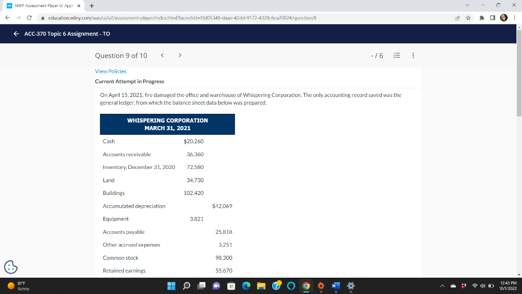The width and height of the screenshot is (522, 294).
Task: Click the Retained earnings value 55,670
Action: pyautogui.click(x=224, y=271)
